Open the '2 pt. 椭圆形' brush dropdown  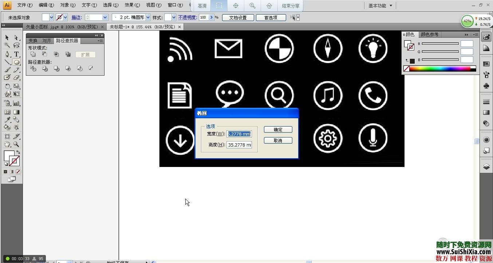click(148, 17)
